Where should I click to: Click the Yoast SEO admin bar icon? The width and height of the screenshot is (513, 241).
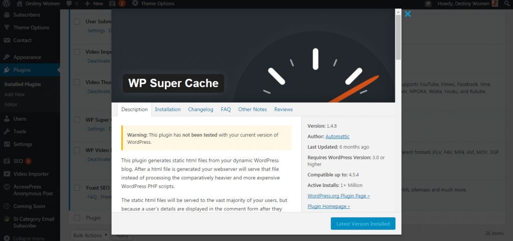click(x=113, y=4)
